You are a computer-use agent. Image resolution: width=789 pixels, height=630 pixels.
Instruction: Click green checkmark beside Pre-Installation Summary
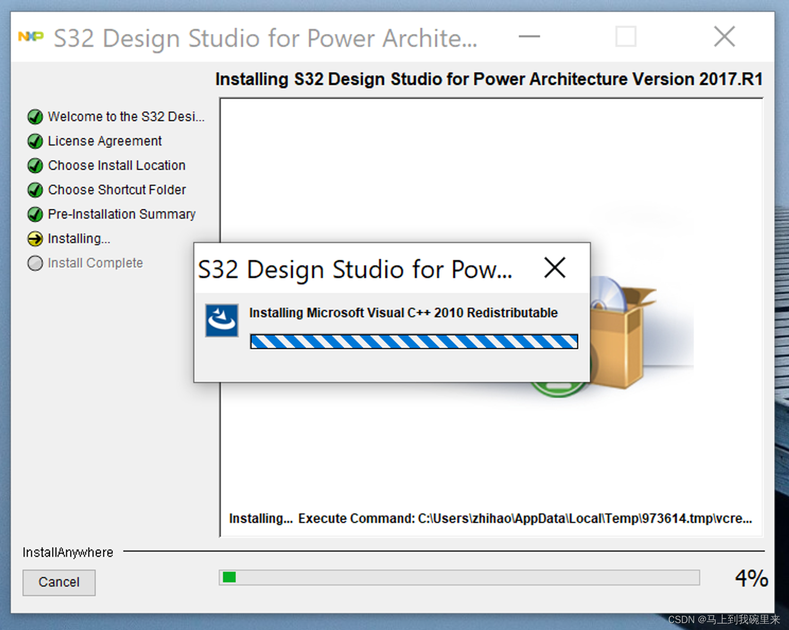[x=35, y=214]
